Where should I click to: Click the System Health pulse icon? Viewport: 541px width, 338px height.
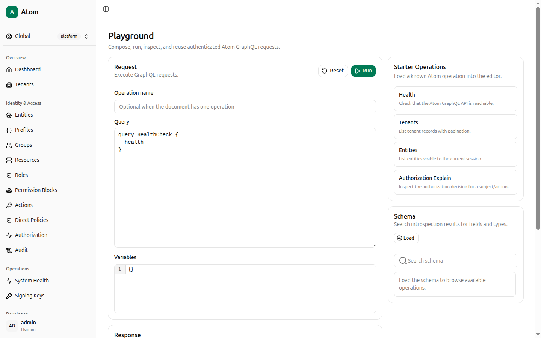[x=9, y=281]
